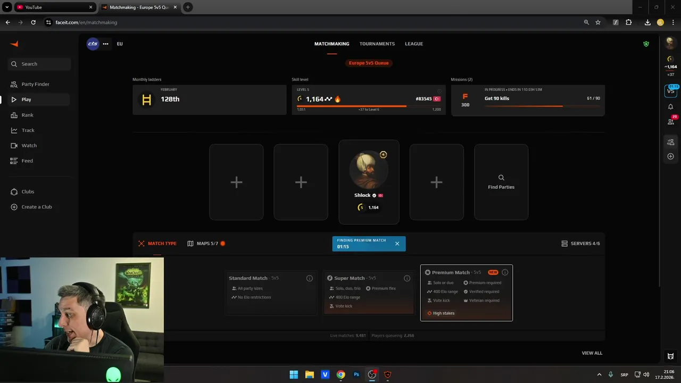Viewport: 681px width, 383px height.
Task: Click the bottom-right FACEIT chat icon
Action: click(670, 356)
